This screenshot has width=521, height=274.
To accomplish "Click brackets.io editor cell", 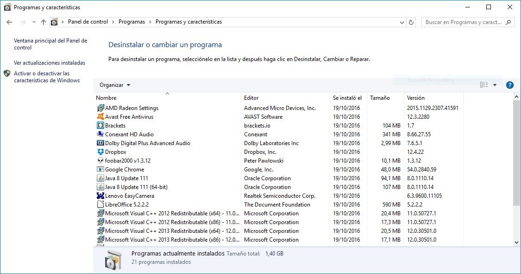I will pyautogui.click(x=257, y=126).
